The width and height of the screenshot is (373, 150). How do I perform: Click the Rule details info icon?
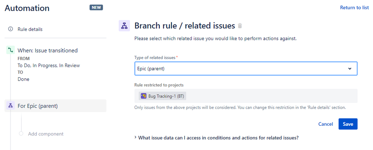pos(10,29)
